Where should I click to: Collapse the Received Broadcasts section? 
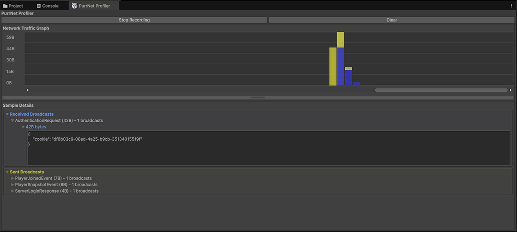(7, 114)
